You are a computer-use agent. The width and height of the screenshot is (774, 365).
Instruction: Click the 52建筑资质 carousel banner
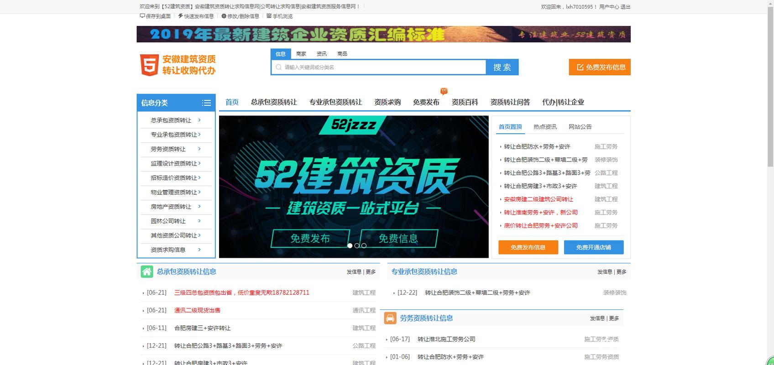click(x=354, y=187)
